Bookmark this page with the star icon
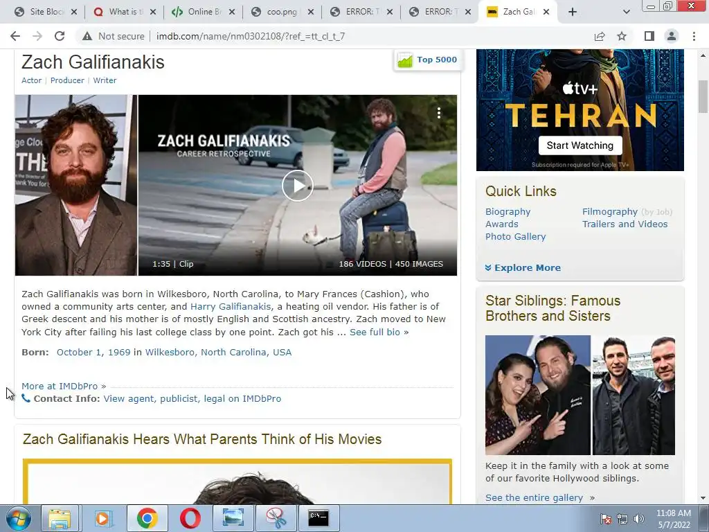 [x=622, y=36]
